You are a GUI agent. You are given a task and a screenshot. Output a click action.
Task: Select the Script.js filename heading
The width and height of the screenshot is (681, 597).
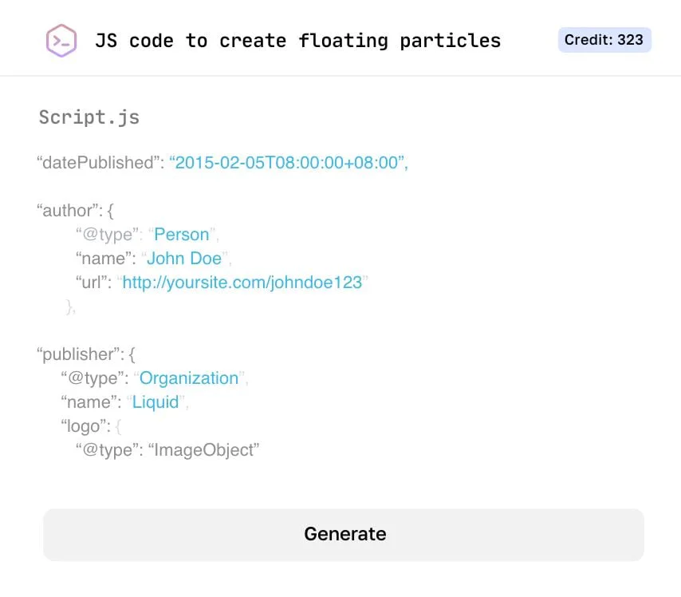89,117
